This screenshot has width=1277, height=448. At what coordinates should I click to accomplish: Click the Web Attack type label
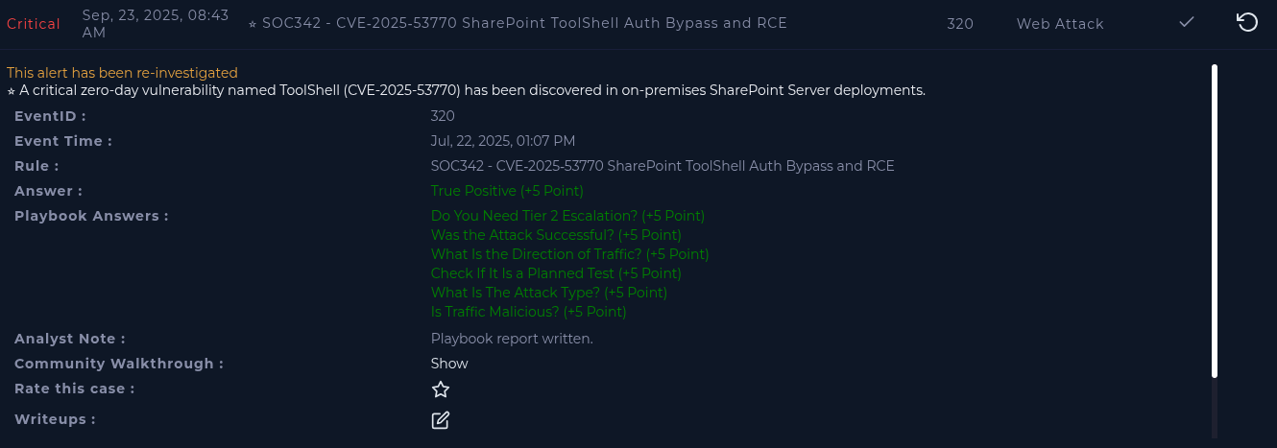point(1060,23)
